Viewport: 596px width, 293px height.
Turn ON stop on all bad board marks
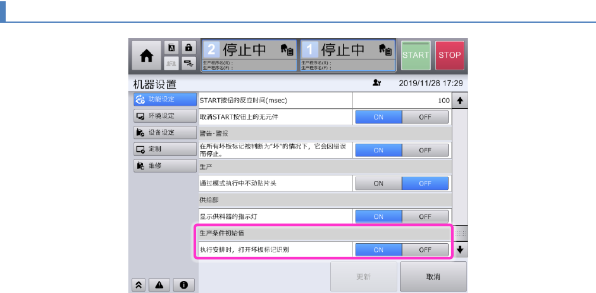[x=378, y=150]
